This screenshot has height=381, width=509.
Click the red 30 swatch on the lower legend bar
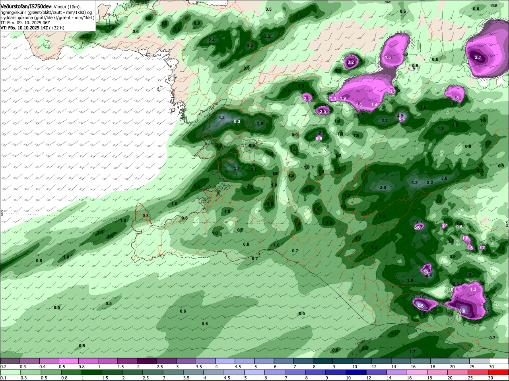click(499, 372)
